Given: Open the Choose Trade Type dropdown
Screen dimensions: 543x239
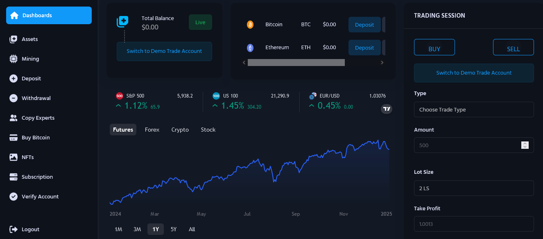Looking at the screenshot, I should [x=474, y=109].
